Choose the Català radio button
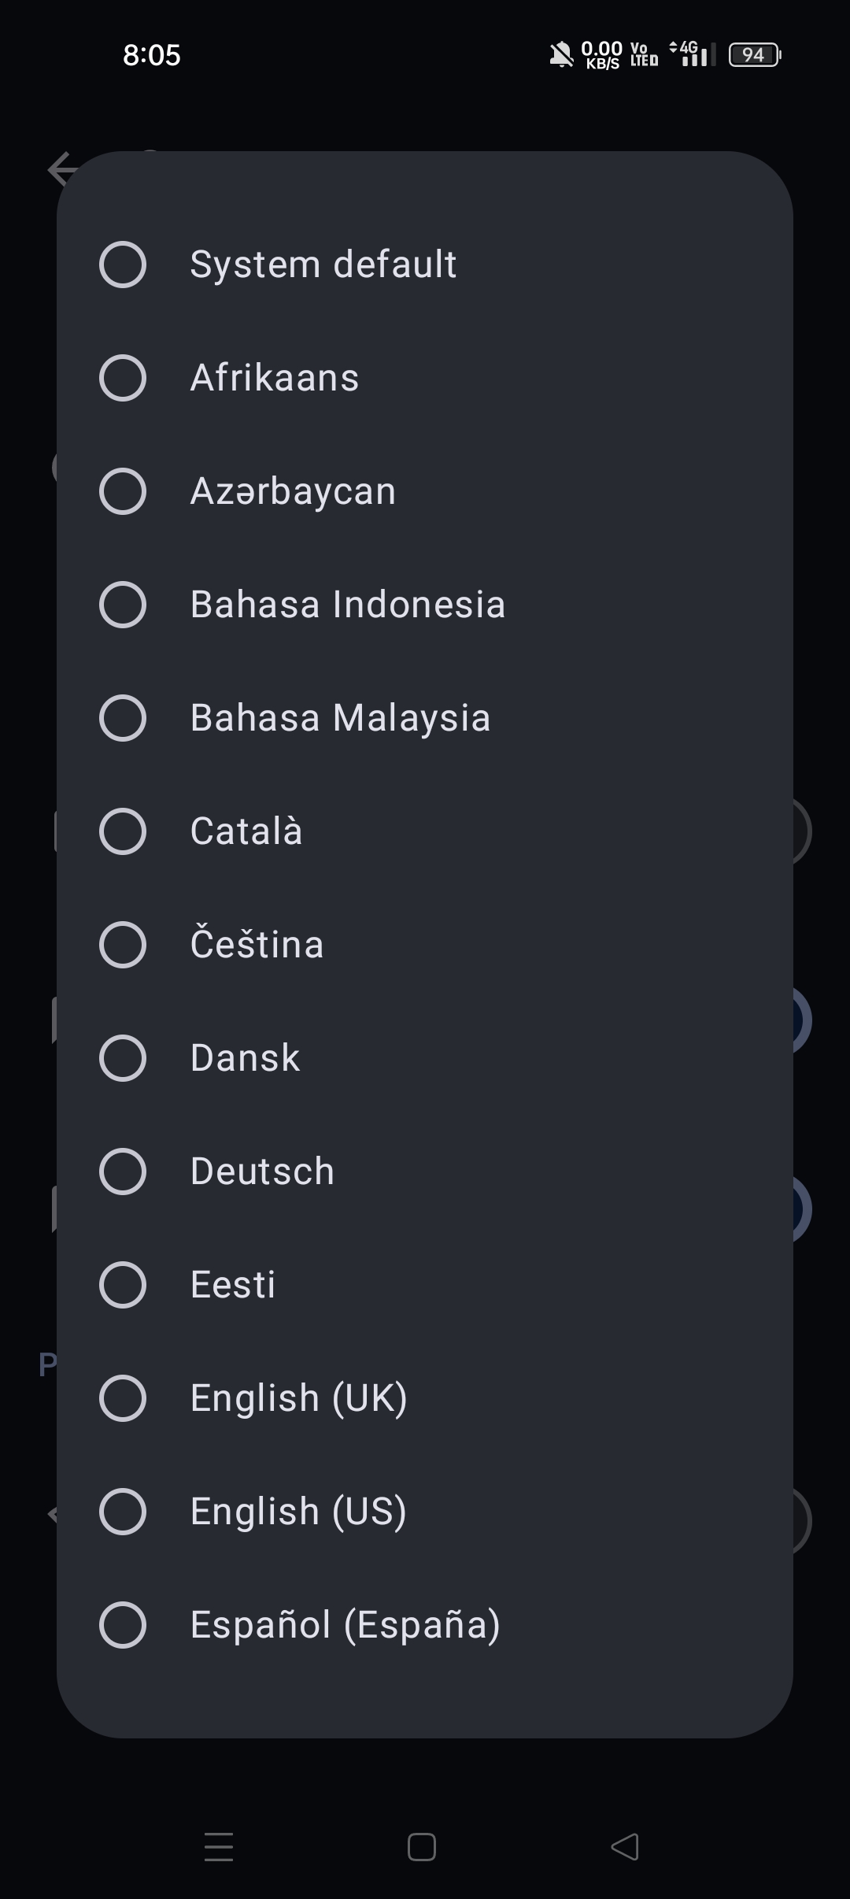Viewport: 850px width, 1899px height. pos(123,831)
